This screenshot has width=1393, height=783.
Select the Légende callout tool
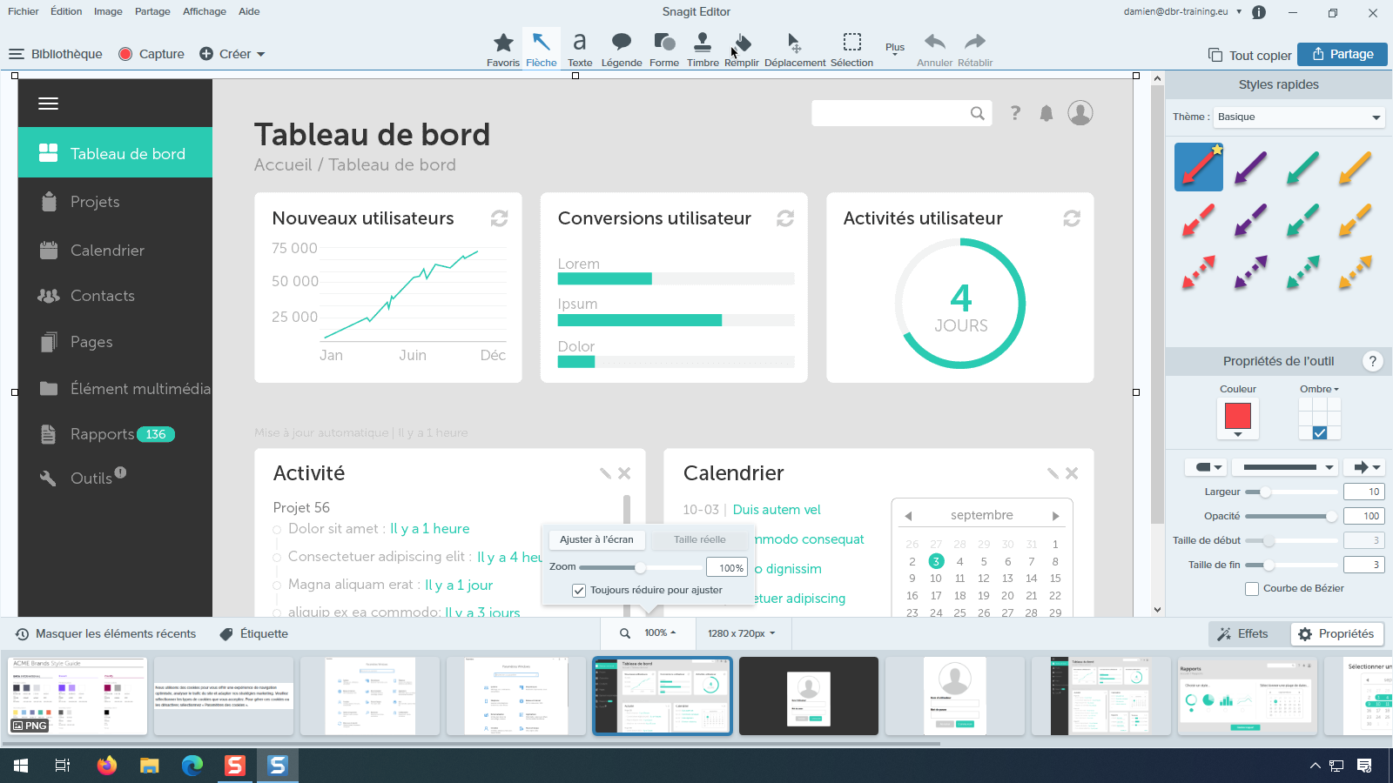pos(622,50)
